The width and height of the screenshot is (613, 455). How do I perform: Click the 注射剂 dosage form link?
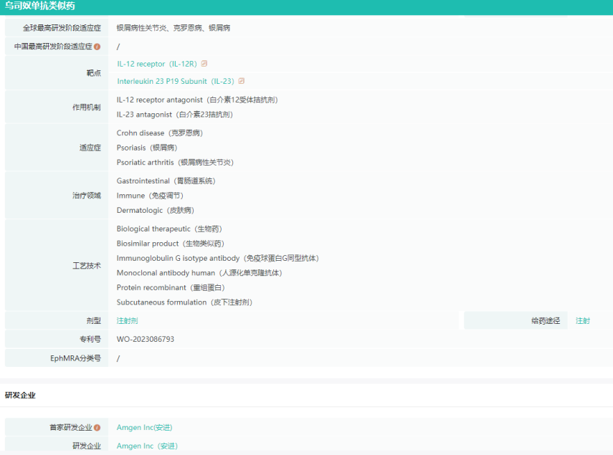pyautogui.click(x=127, y=321)
